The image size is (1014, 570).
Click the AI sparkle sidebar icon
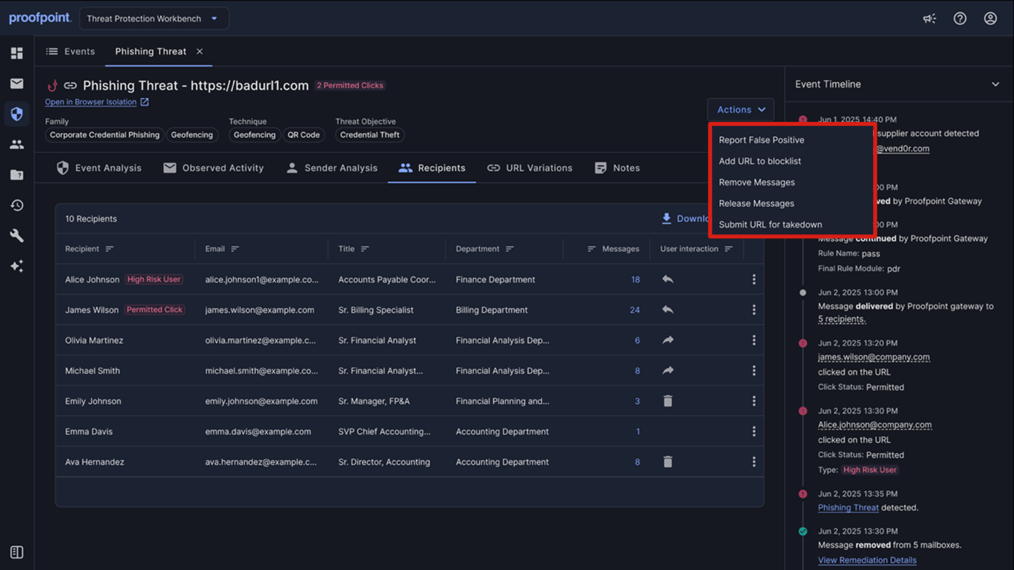[x=17, y=266]
